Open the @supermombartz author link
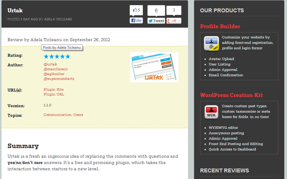This screenshot has width=287, height=179. tap(59, 79)
